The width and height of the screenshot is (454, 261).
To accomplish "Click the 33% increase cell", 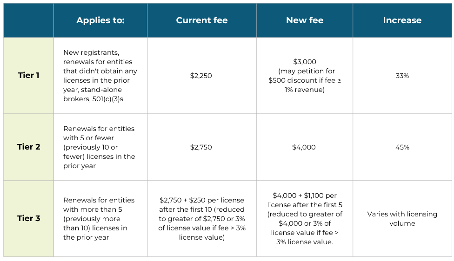I will [402, 75].
